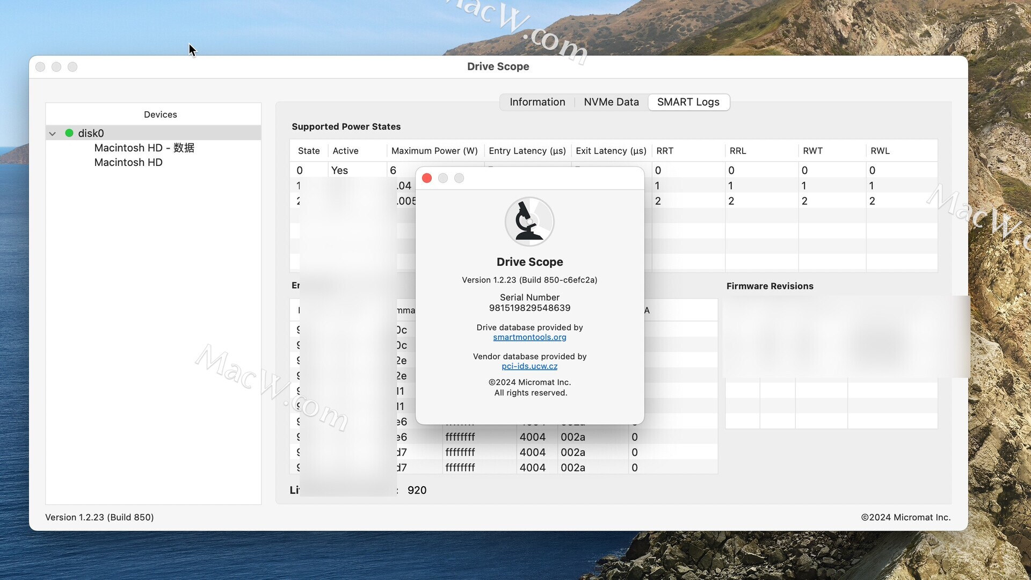Collapse the disk0 device tree
The height and width of the screenshot is (580, 1031).
[x=53, y=133]
